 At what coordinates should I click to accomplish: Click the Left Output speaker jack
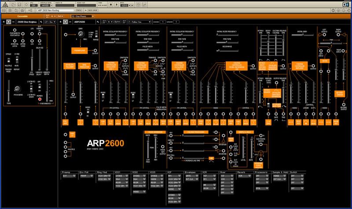tap(324, 35)
